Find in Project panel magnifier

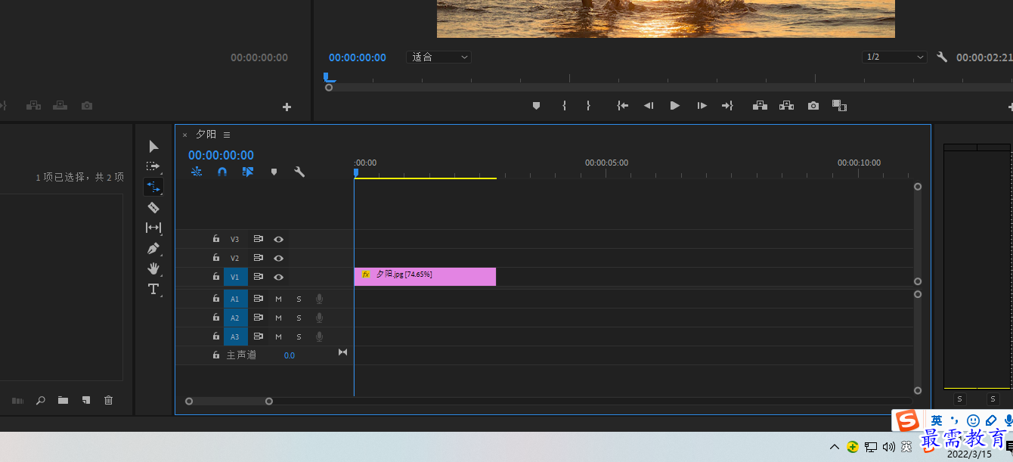coord(41,400)
